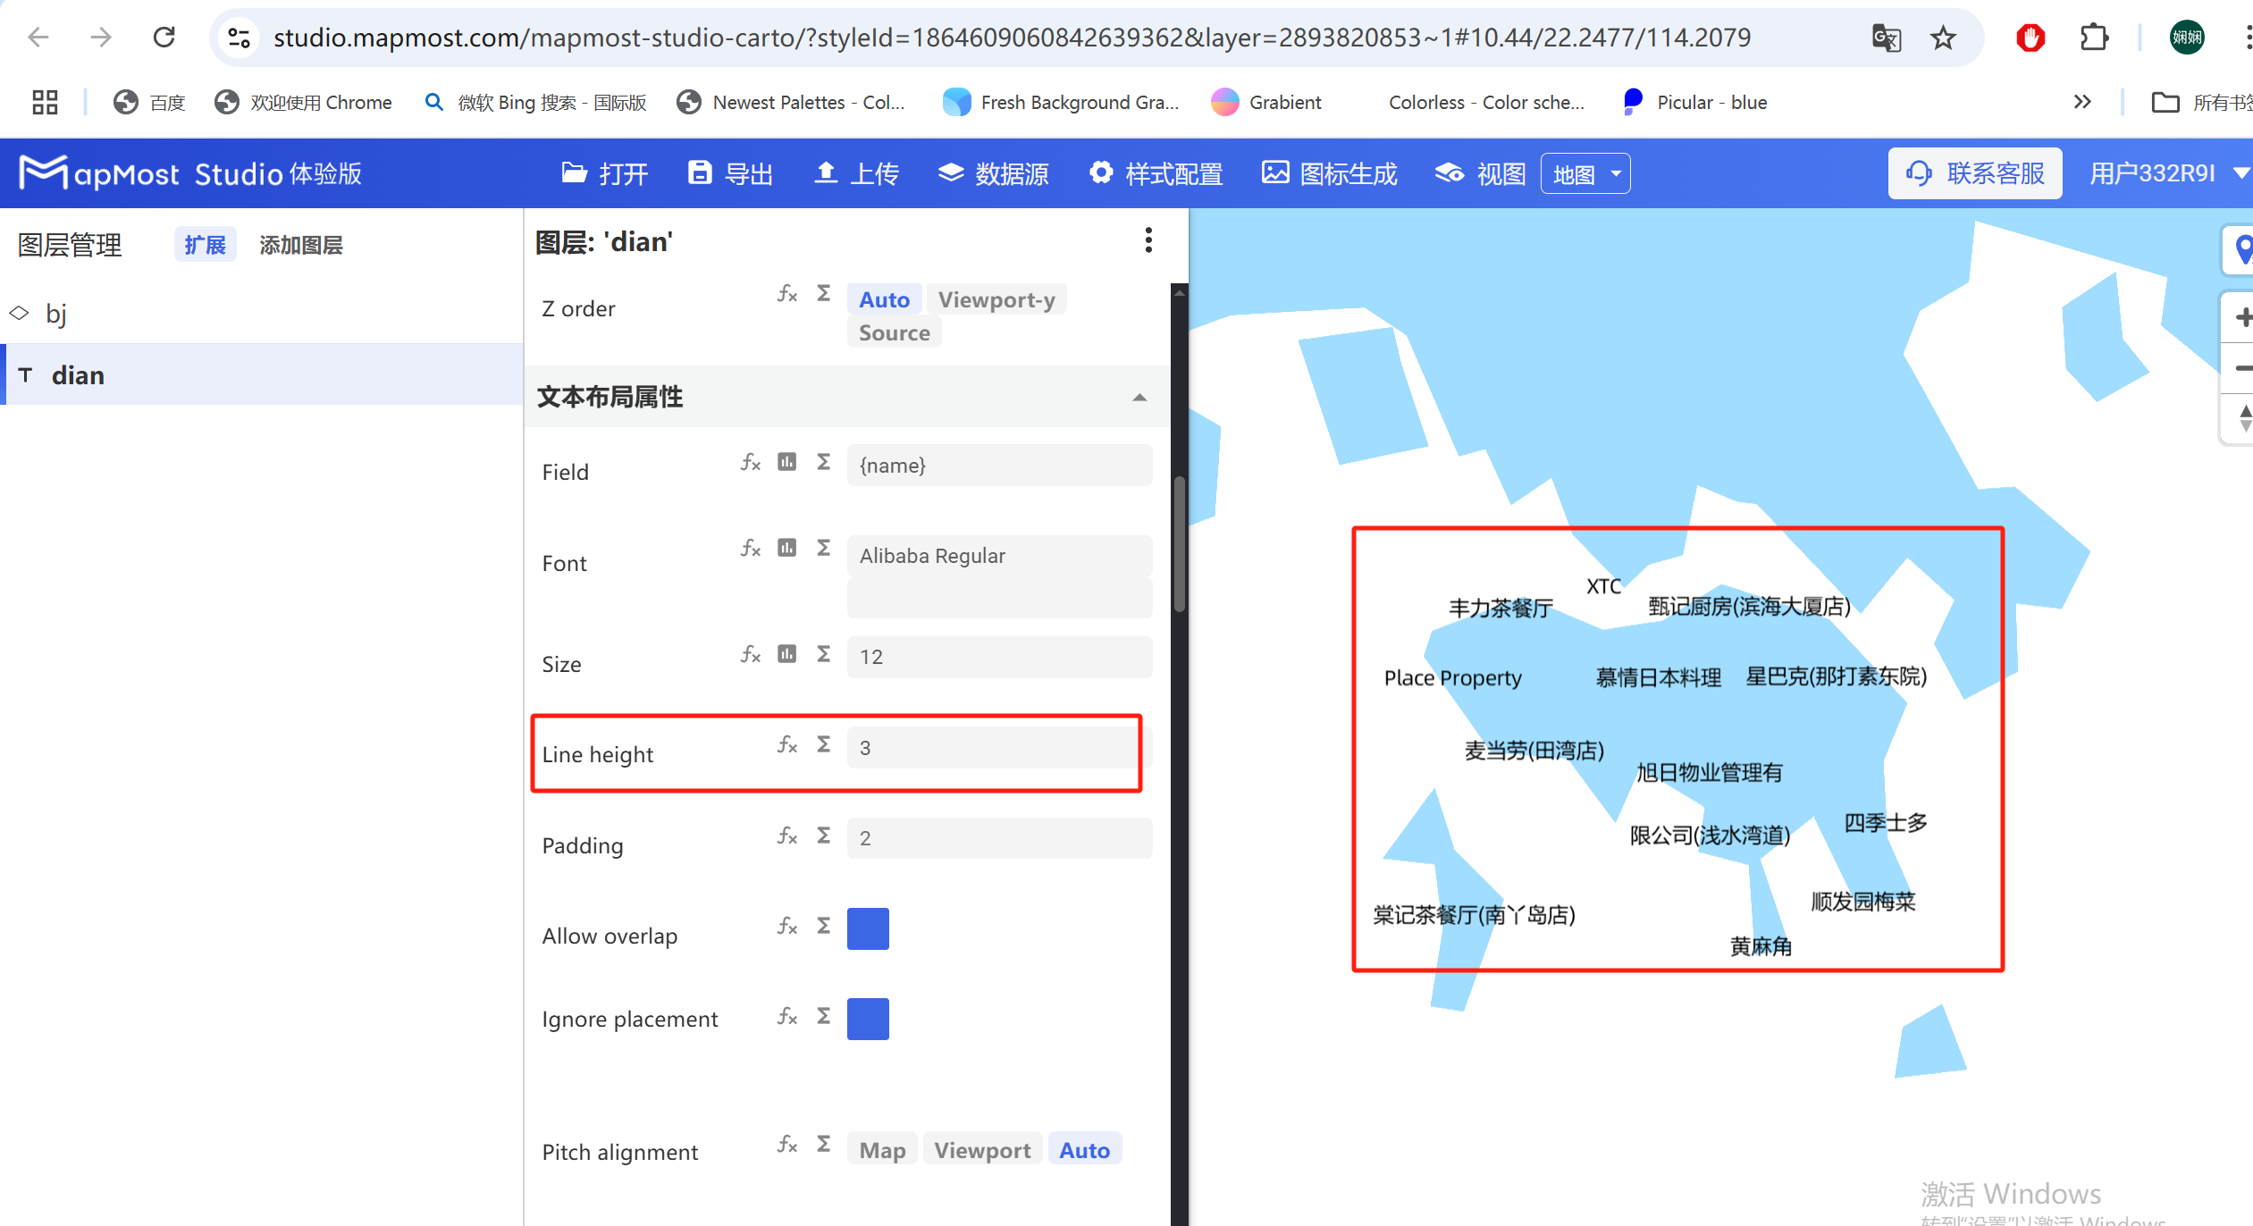2253x1226 pixels.
Task: Click the fx expression icon beside Line height
Action: click(786, 744)
